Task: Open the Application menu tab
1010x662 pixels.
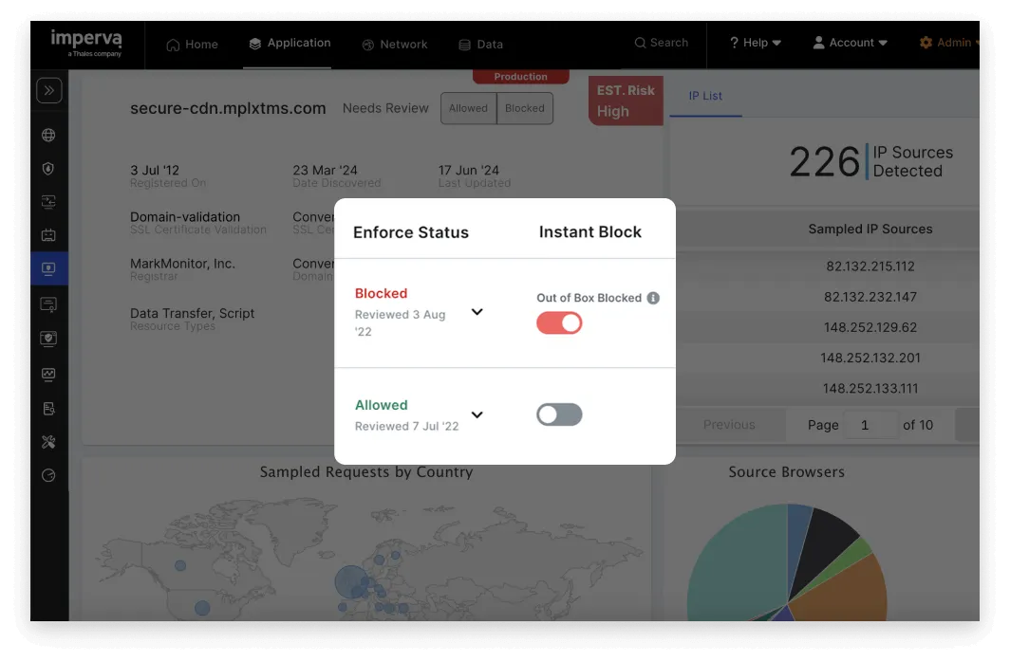Action: click(x=290, y=43)
